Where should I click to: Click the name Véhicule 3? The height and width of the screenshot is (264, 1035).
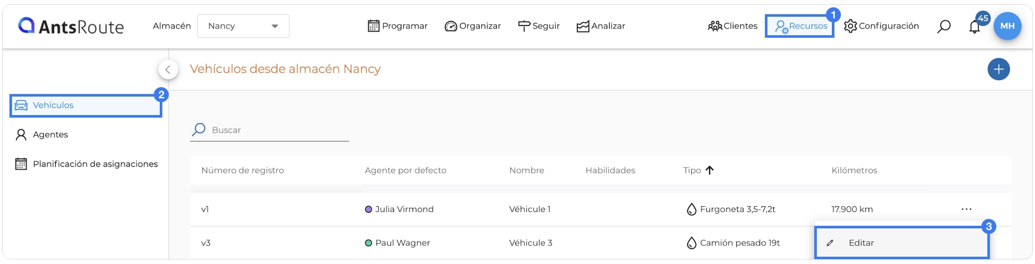coord(530,243)
